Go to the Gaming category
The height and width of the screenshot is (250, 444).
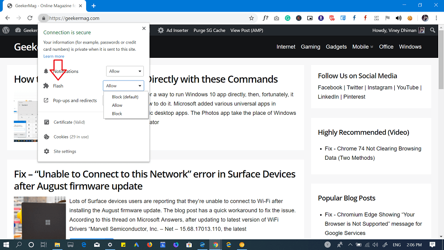coord(310,47)
